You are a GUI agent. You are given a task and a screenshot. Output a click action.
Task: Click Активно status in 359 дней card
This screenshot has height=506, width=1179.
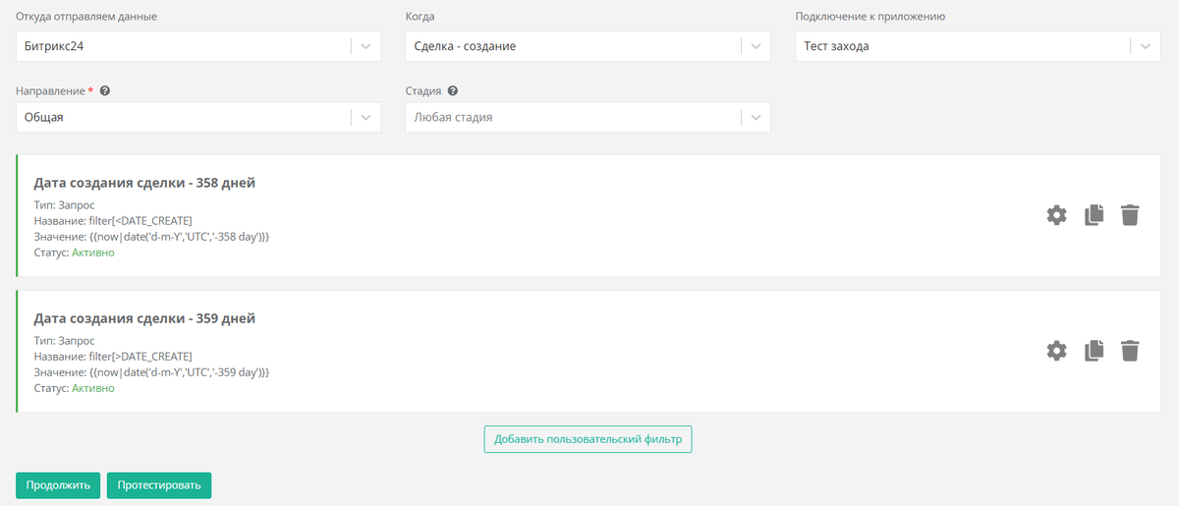click(92, 388)
